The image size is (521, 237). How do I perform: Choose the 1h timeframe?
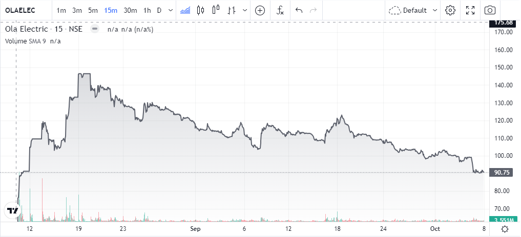click(147, 10)
